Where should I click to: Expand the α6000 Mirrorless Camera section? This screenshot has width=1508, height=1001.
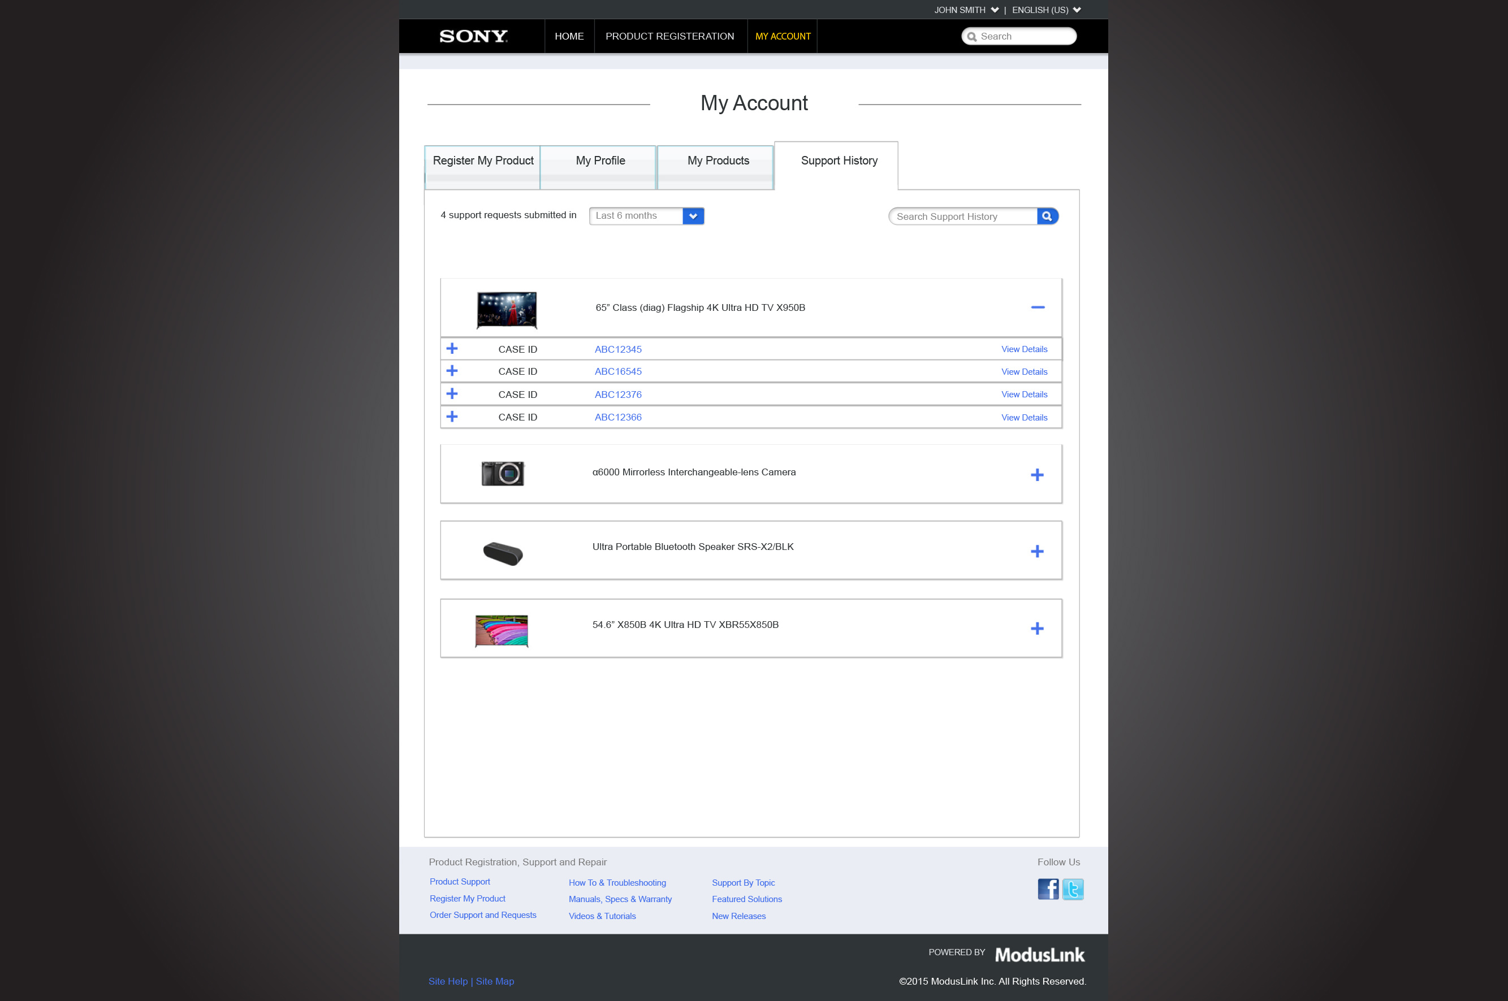click(x=1037, y=475)
